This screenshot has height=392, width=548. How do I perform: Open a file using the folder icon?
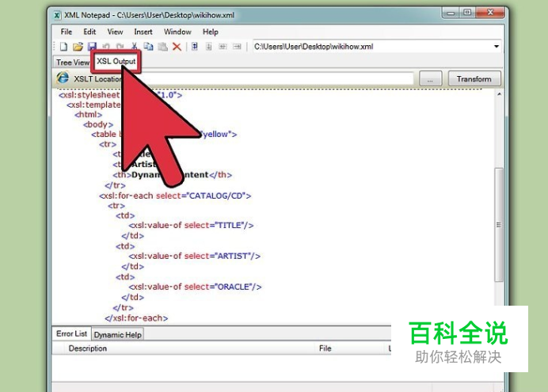point(78,47)
